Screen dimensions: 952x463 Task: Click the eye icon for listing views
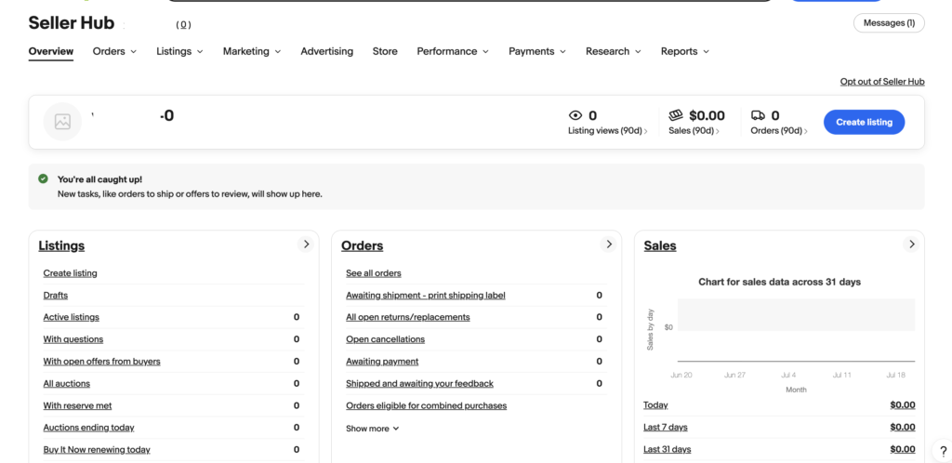(x=575, y=115)
